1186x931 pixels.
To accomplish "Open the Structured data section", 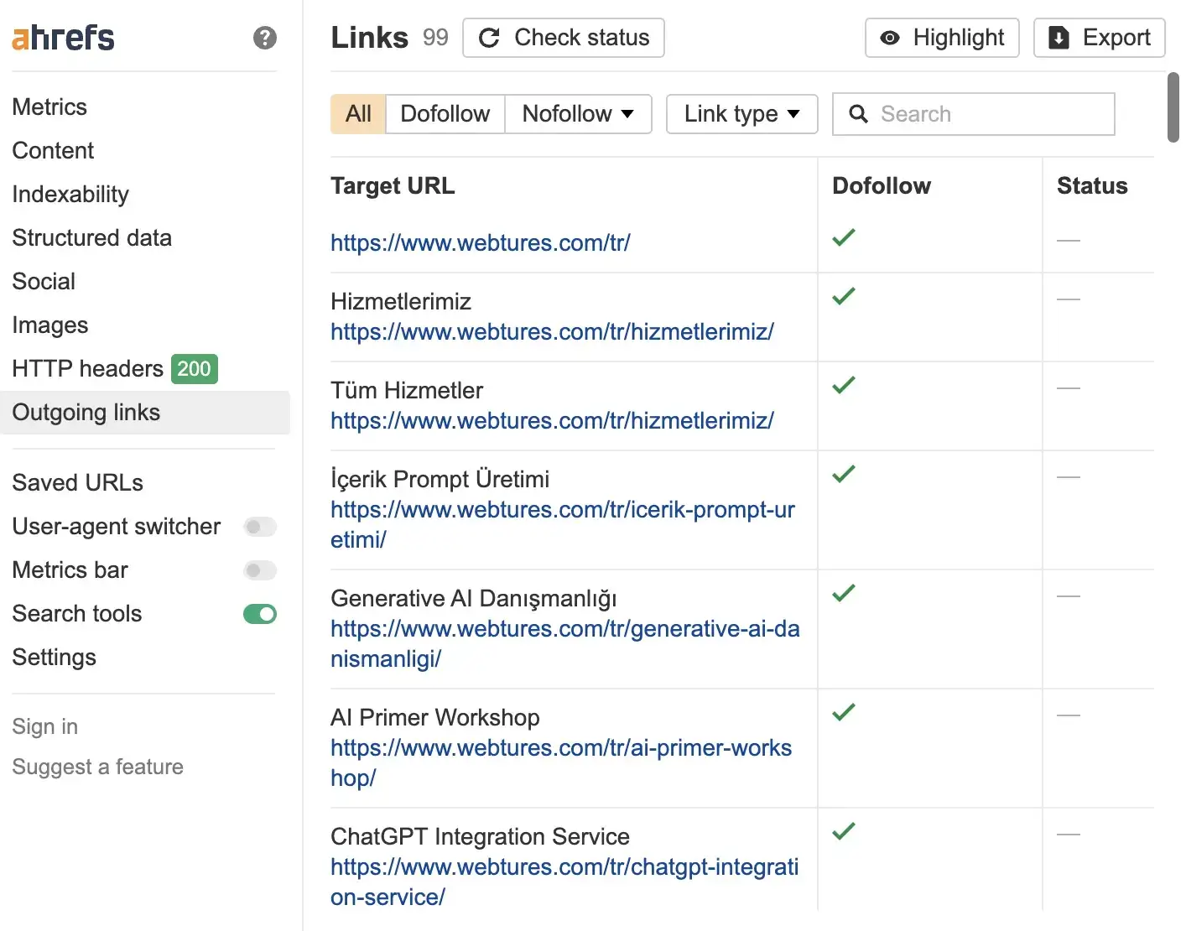I will (91, 237).
